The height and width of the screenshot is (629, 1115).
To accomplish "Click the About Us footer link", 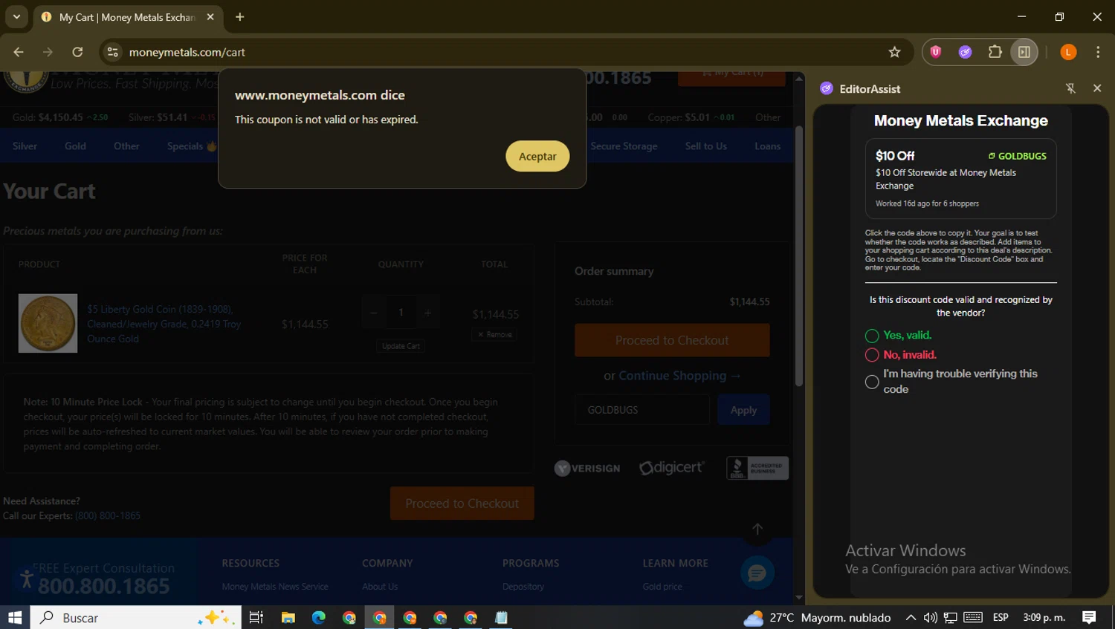I will click(380, 587).
